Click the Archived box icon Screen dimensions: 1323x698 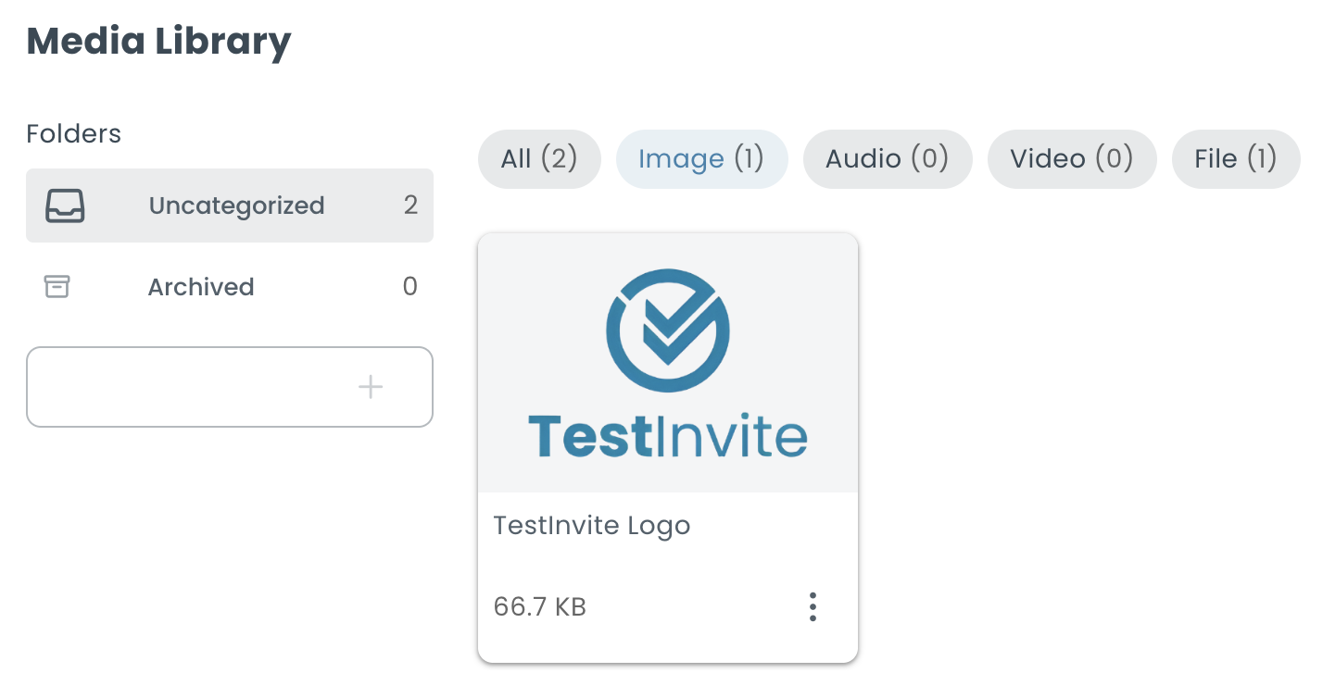(x=57, y=287)
